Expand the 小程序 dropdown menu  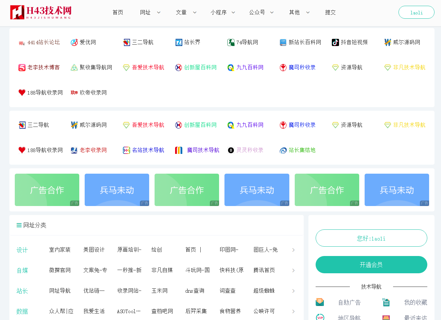pos(223,12)
